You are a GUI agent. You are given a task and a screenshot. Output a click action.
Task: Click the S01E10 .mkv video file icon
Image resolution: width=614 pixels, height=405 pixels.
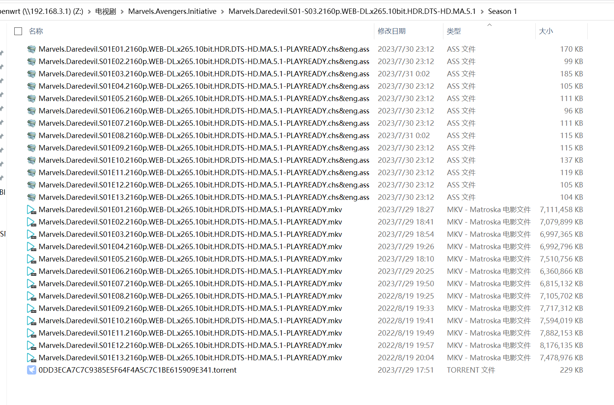[x=32, y=321]
